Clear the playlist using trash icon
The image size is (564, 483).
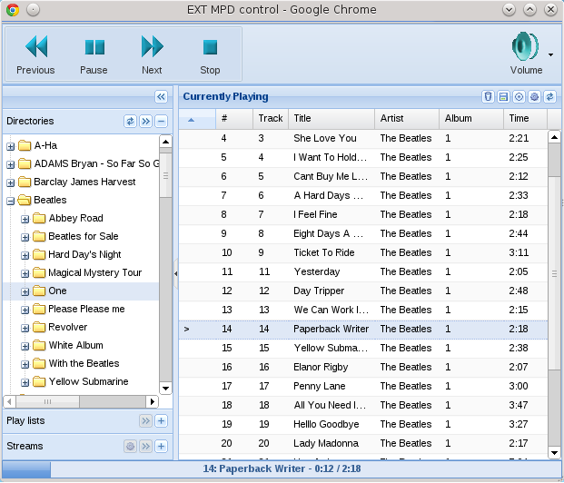[x=488, y=97]
